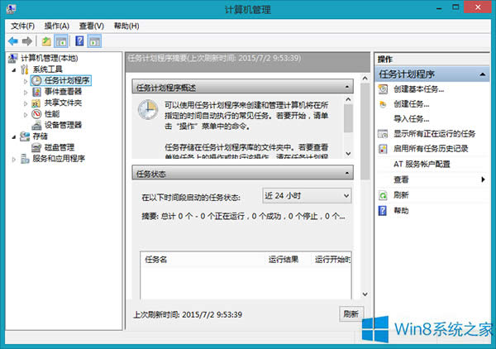Click 创建基本任务... action
This screenshot has height=349, width=496.
[x=418, y=89]
